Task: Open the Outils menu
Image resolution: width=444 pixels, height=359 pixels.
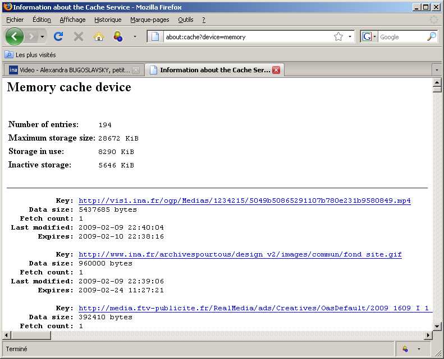Action: pos(185,20)
